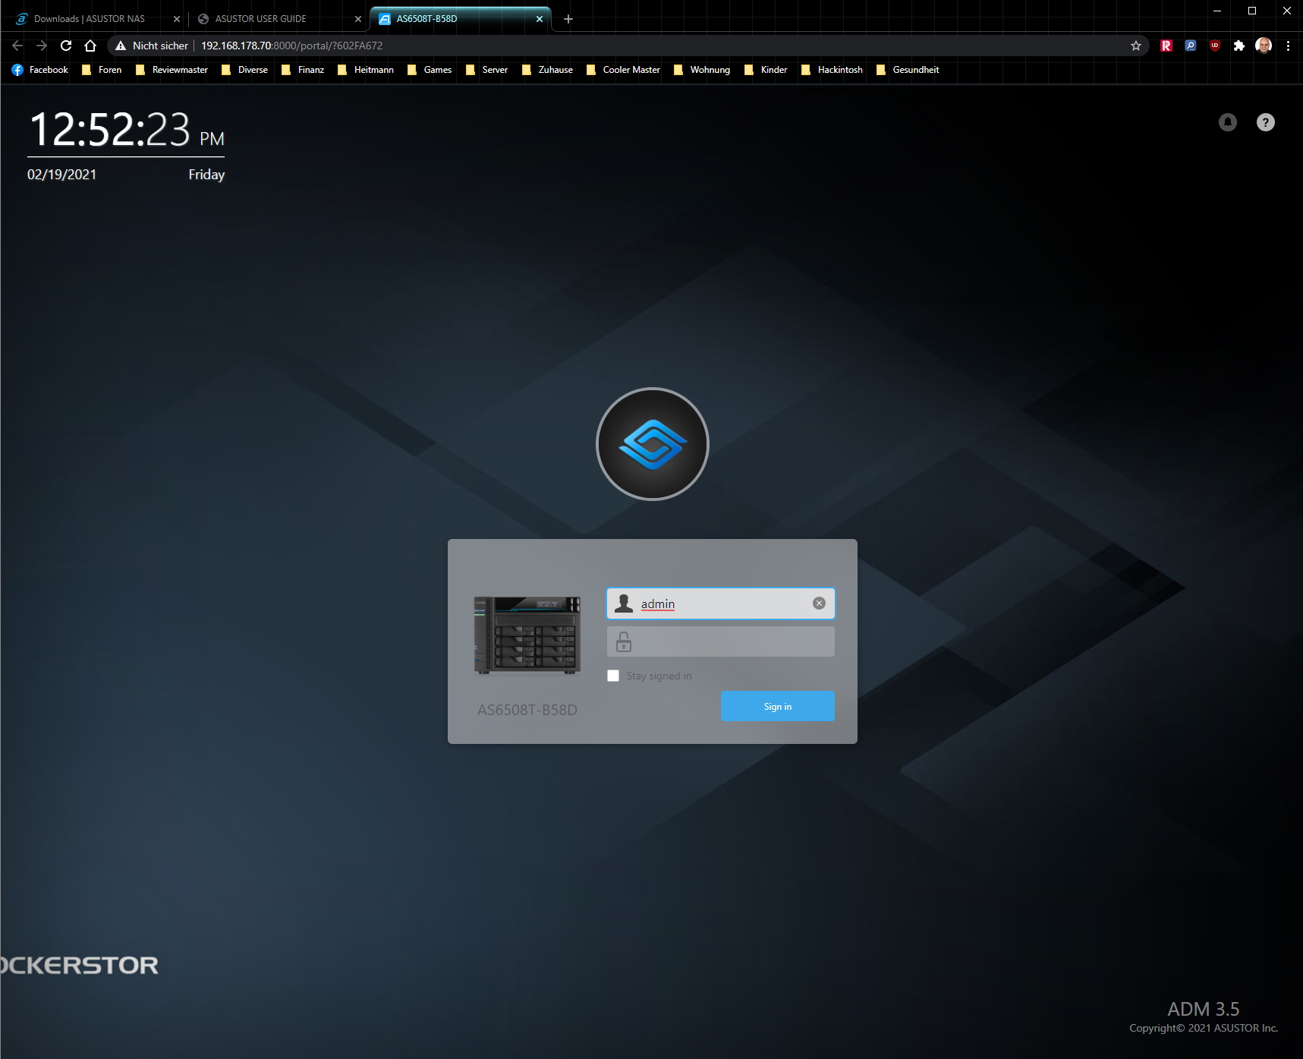1303x1059 pixels.
Task: Close the Downloads ASUSTOR NAS tab
Action: pyautogui.click(x=177, y=19)
